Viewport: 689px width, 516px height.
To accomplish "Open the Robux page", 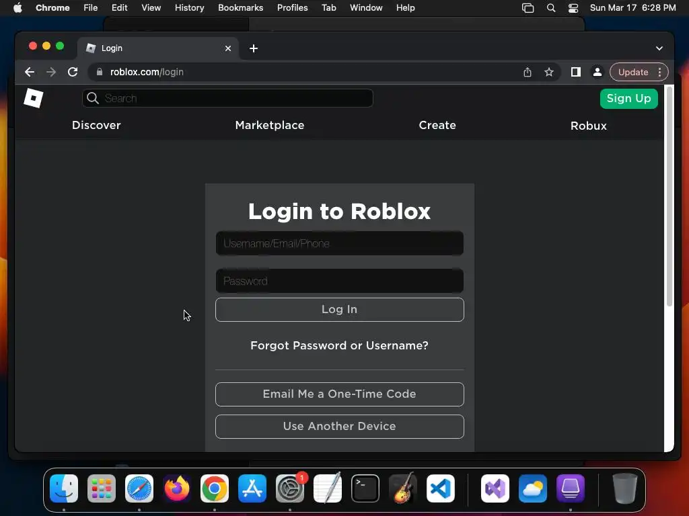I will (588, 126).
